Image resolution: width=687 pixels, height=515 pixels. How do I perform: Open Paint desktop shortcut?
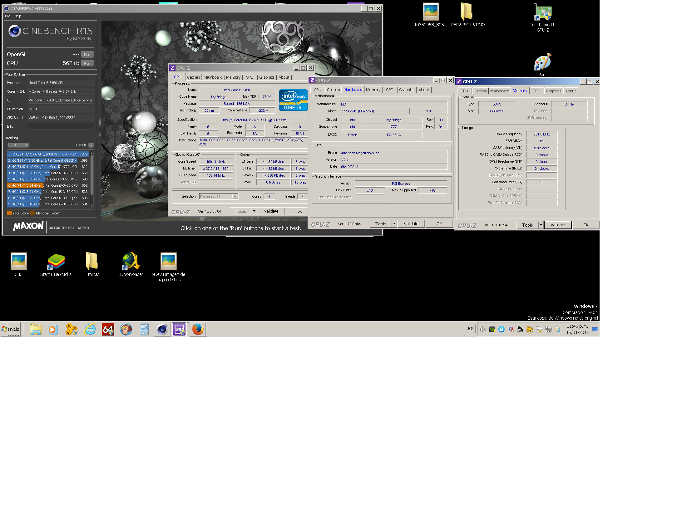543,65
